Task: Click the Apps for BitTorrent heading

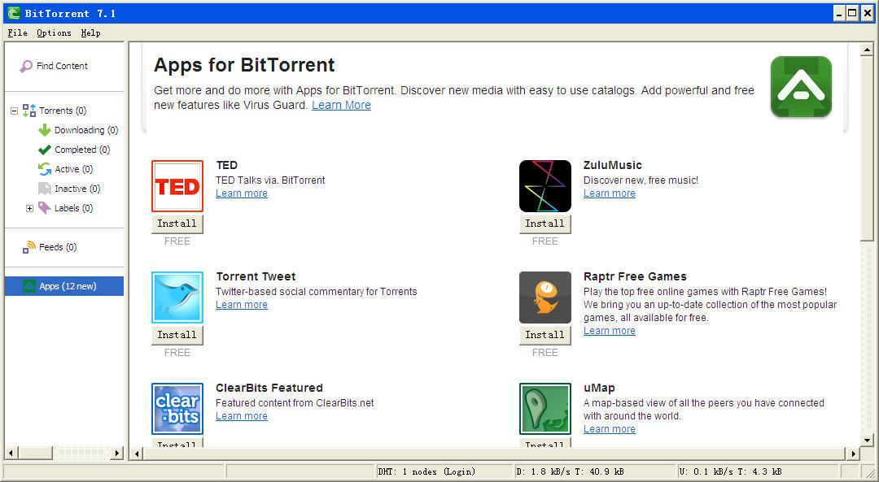Action: click(x=244, y=65)
